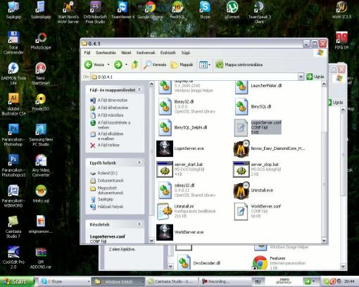Select the libeay32.dll file icon
The height and width of the screenshot is (287, 359).
[165, 107]
